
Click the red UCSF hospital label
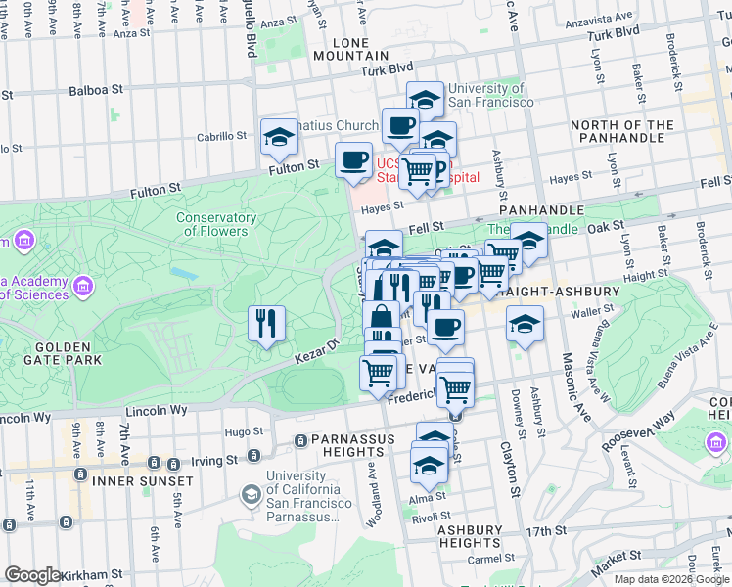(x=428, y=171)
